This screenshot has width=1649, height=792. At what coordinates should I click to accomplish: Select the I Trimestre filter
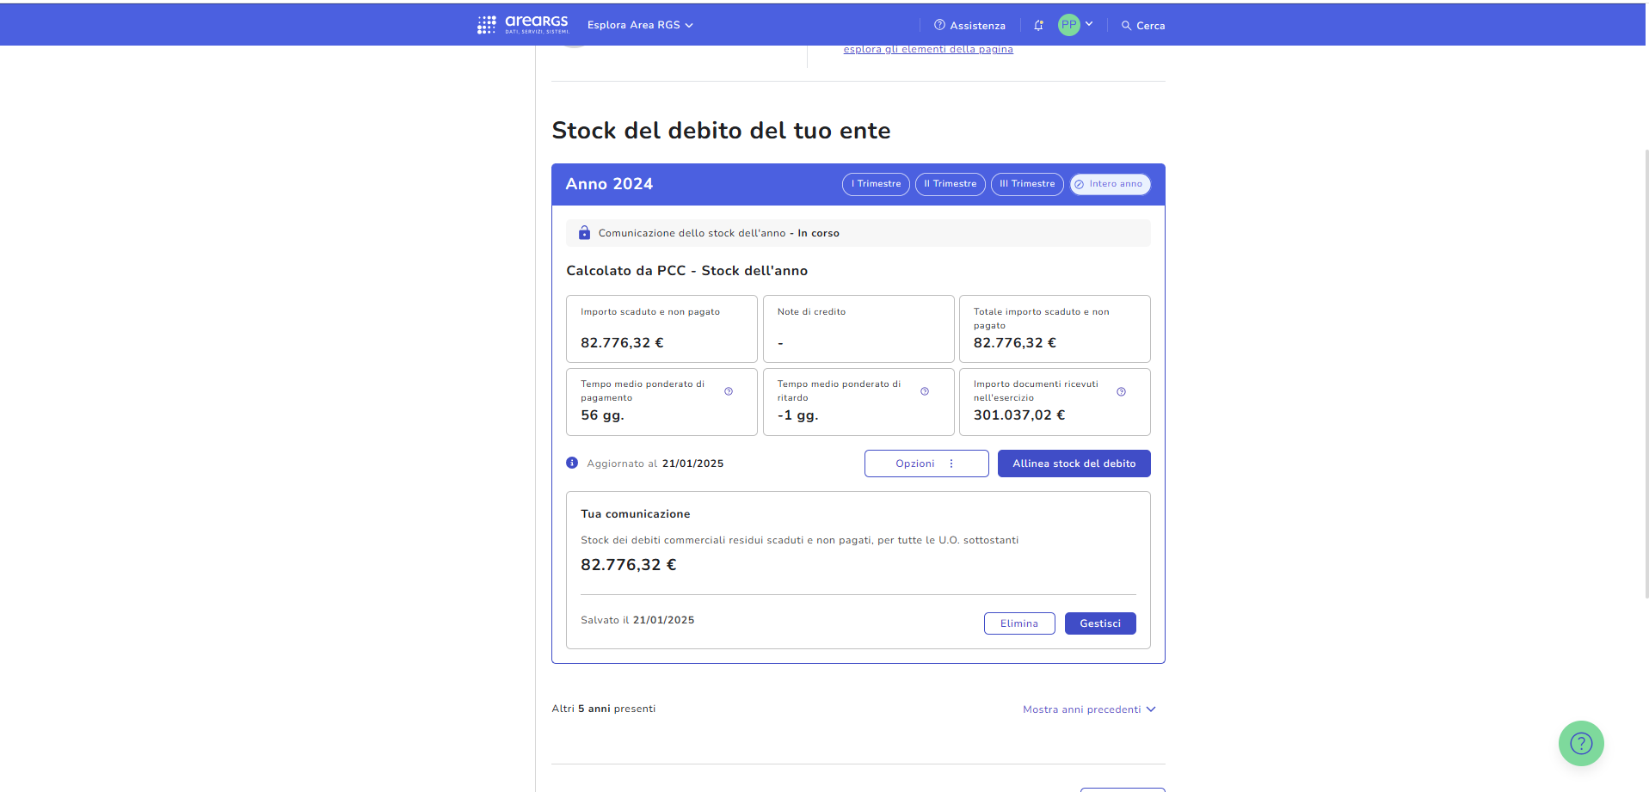point(876,184)
